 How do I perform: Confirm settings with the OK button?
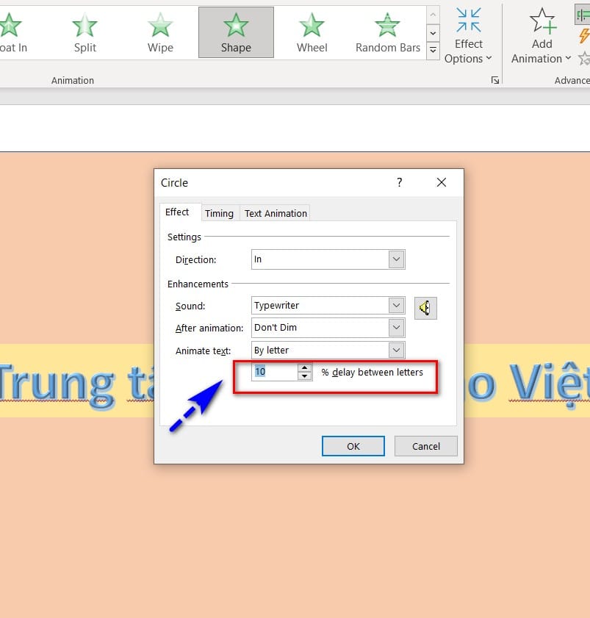[x=353, y=446]
